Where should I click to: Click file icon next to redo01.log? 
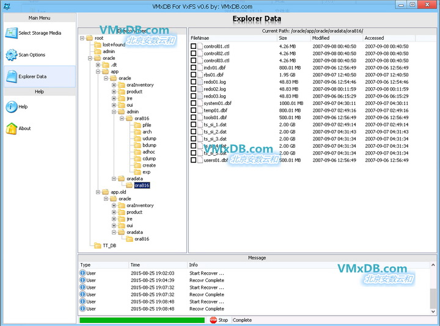200,82
